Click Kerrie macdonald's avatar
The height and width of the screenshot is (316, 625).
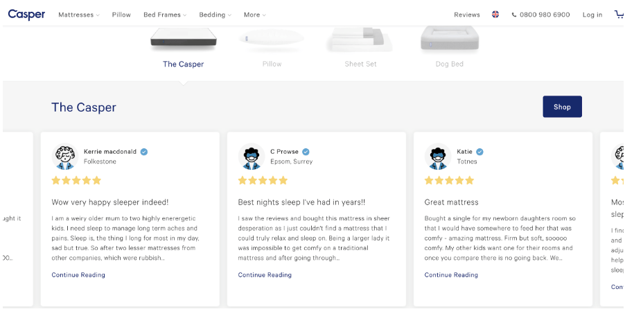(x=65, y=157)
